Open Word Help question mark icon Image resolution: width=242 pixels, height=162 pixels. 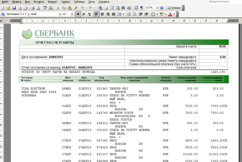pyautogui.click(x=161, y=8)
